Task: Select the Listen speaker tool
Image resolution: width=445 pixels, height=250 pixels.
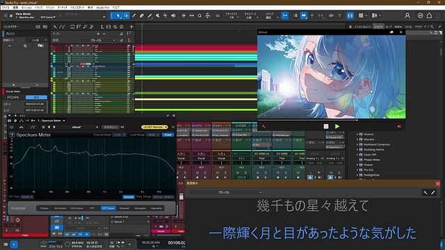Action: click(173, 16)
